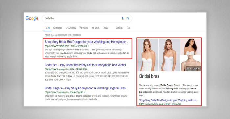Open 'Shop Sexy Bridal Bra Designs' result link
The image size is (230, 119).
coord(87,42)
